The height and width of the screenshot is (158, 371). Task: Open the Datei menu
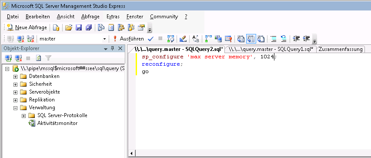click(13, 17)
